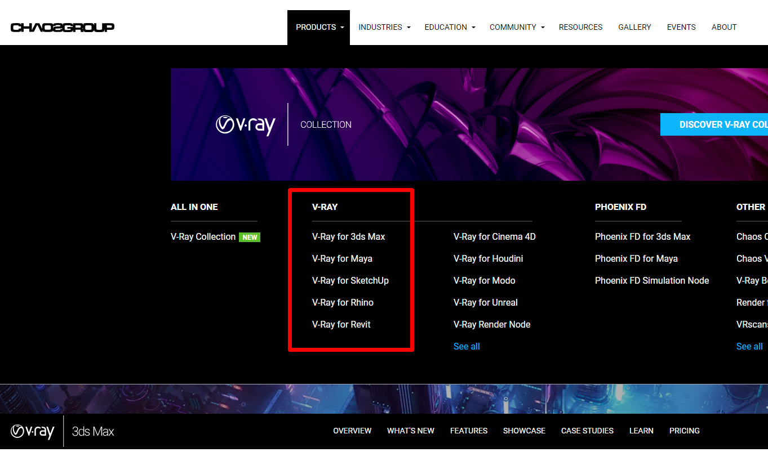Screen dimensions: 768x461
Task: Select V-Ray for Maya
Action: [342, 259]
